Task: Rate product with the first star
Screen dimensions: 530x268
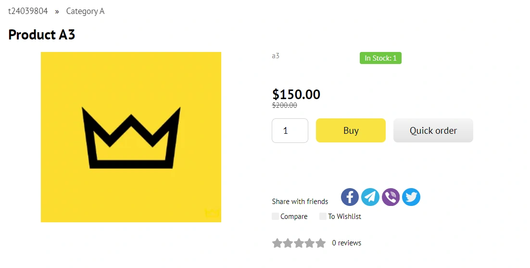Action: click(x=277, y=243)
